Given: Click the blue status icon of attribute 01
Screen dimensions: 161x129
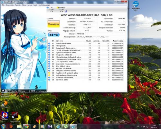Looking at the screenshot, I should pos(49,44).
